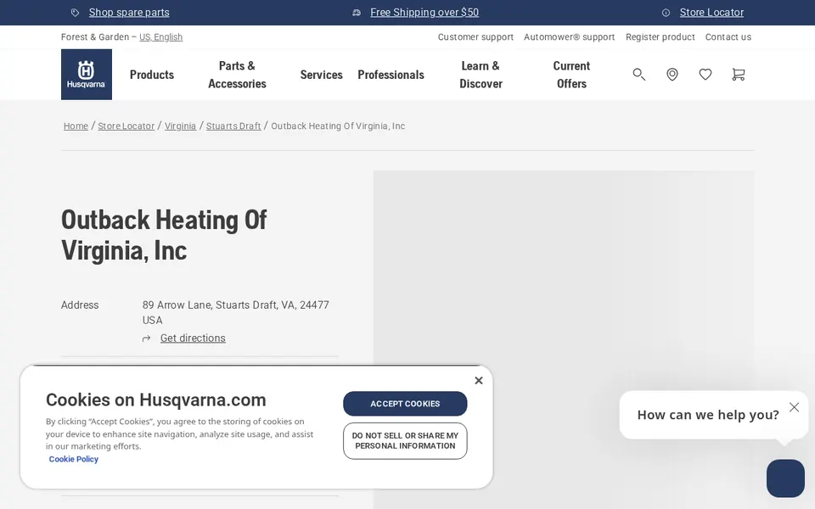Viewport: 815px width, 509px height.
Task: Open Contact us link
Action: click(x=728, y=36)
